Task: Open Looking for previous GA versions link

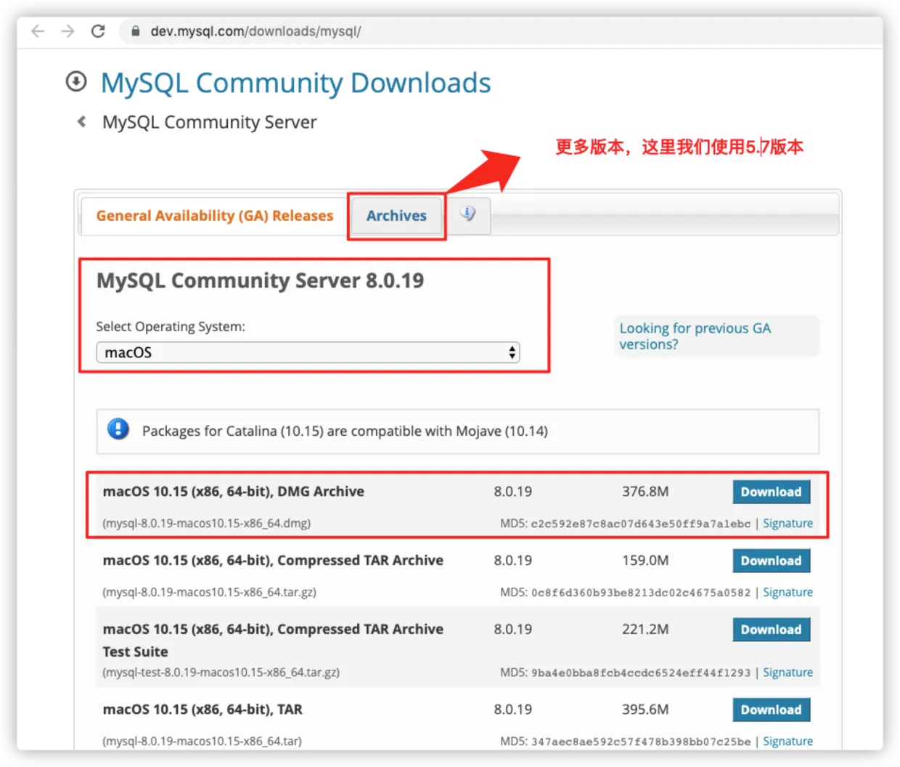Action: pos(695,336)
